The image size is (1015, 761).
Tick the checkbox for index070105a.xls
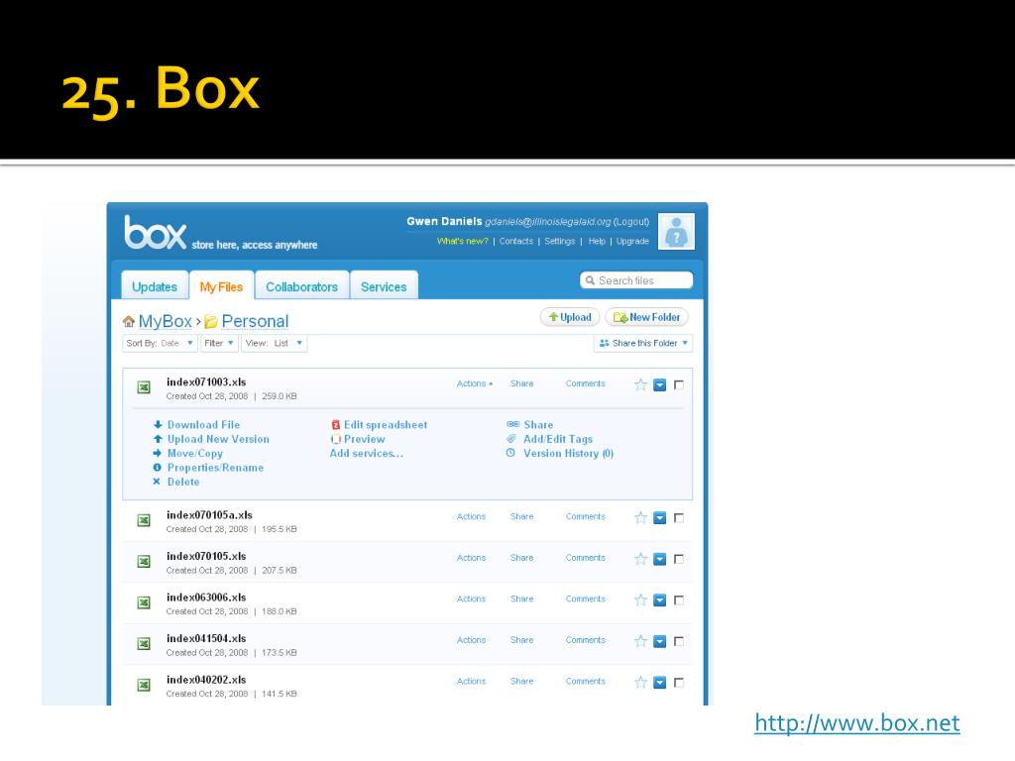[x=678, y=517]
